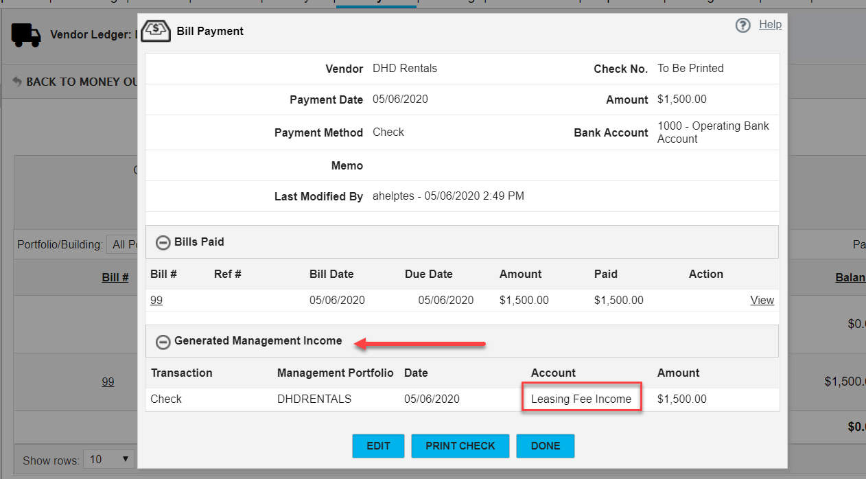Click the payment date 05/06/2020 value
Screen dimensions: 866x479
[400, 100]
